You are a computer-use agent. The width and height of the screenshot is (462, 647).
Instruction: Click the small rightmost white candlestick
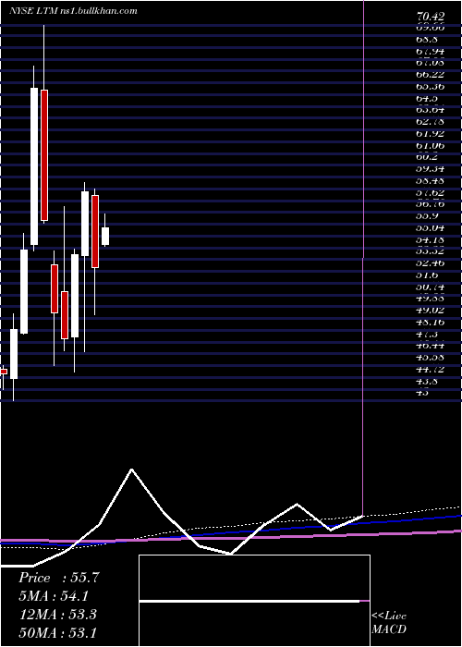tap(105, 236)
